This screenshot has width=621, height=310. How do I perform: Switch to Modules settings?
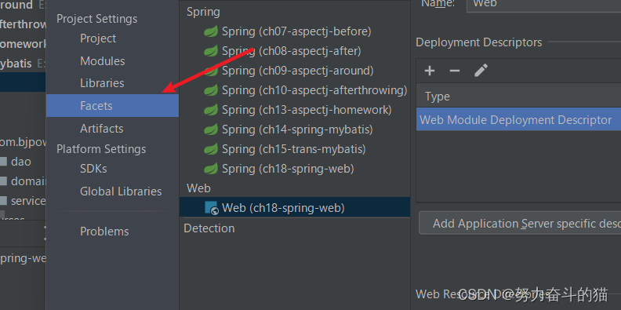pos(102,61)
